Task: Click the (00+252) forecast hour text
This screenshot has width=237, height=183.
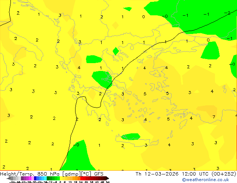Action: (224, 174)
